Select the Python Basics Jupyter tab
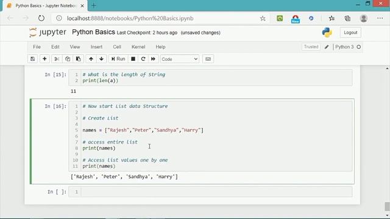390x219 pixels. [x=46, y=5]
